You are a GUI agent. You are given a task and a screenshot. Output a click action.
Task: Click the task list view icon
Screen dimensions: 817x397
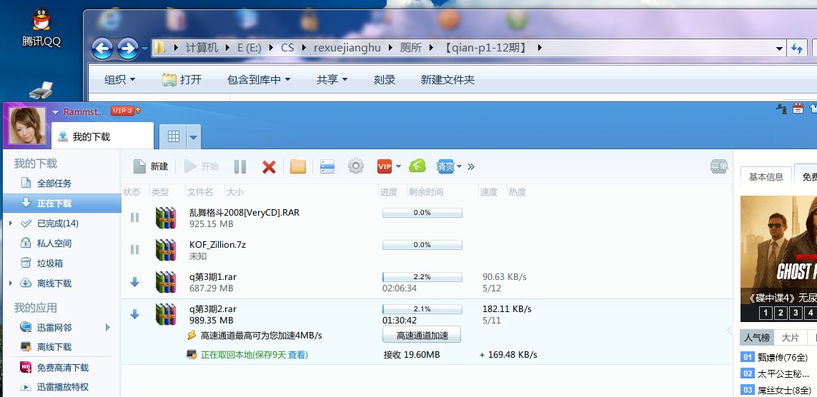[327, 166]
